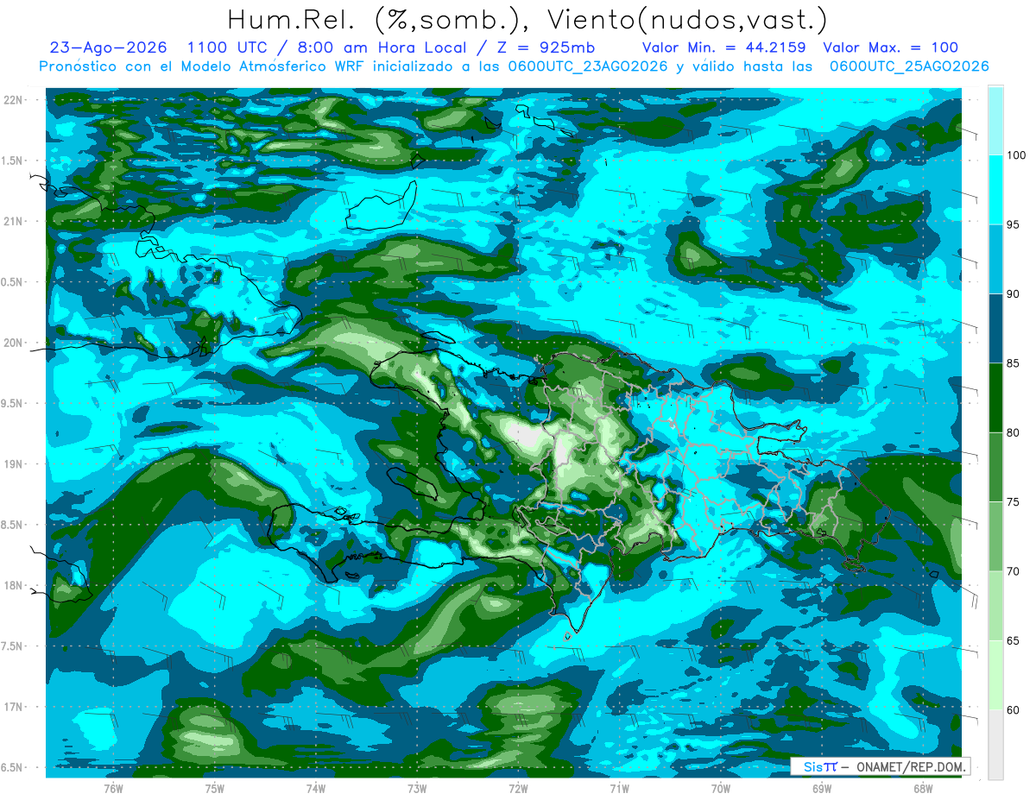Viewport: 1036px width, 800px height.
Task: Click the '70W' longitude label
Action: pyautogui.click(x=721, y=789)
